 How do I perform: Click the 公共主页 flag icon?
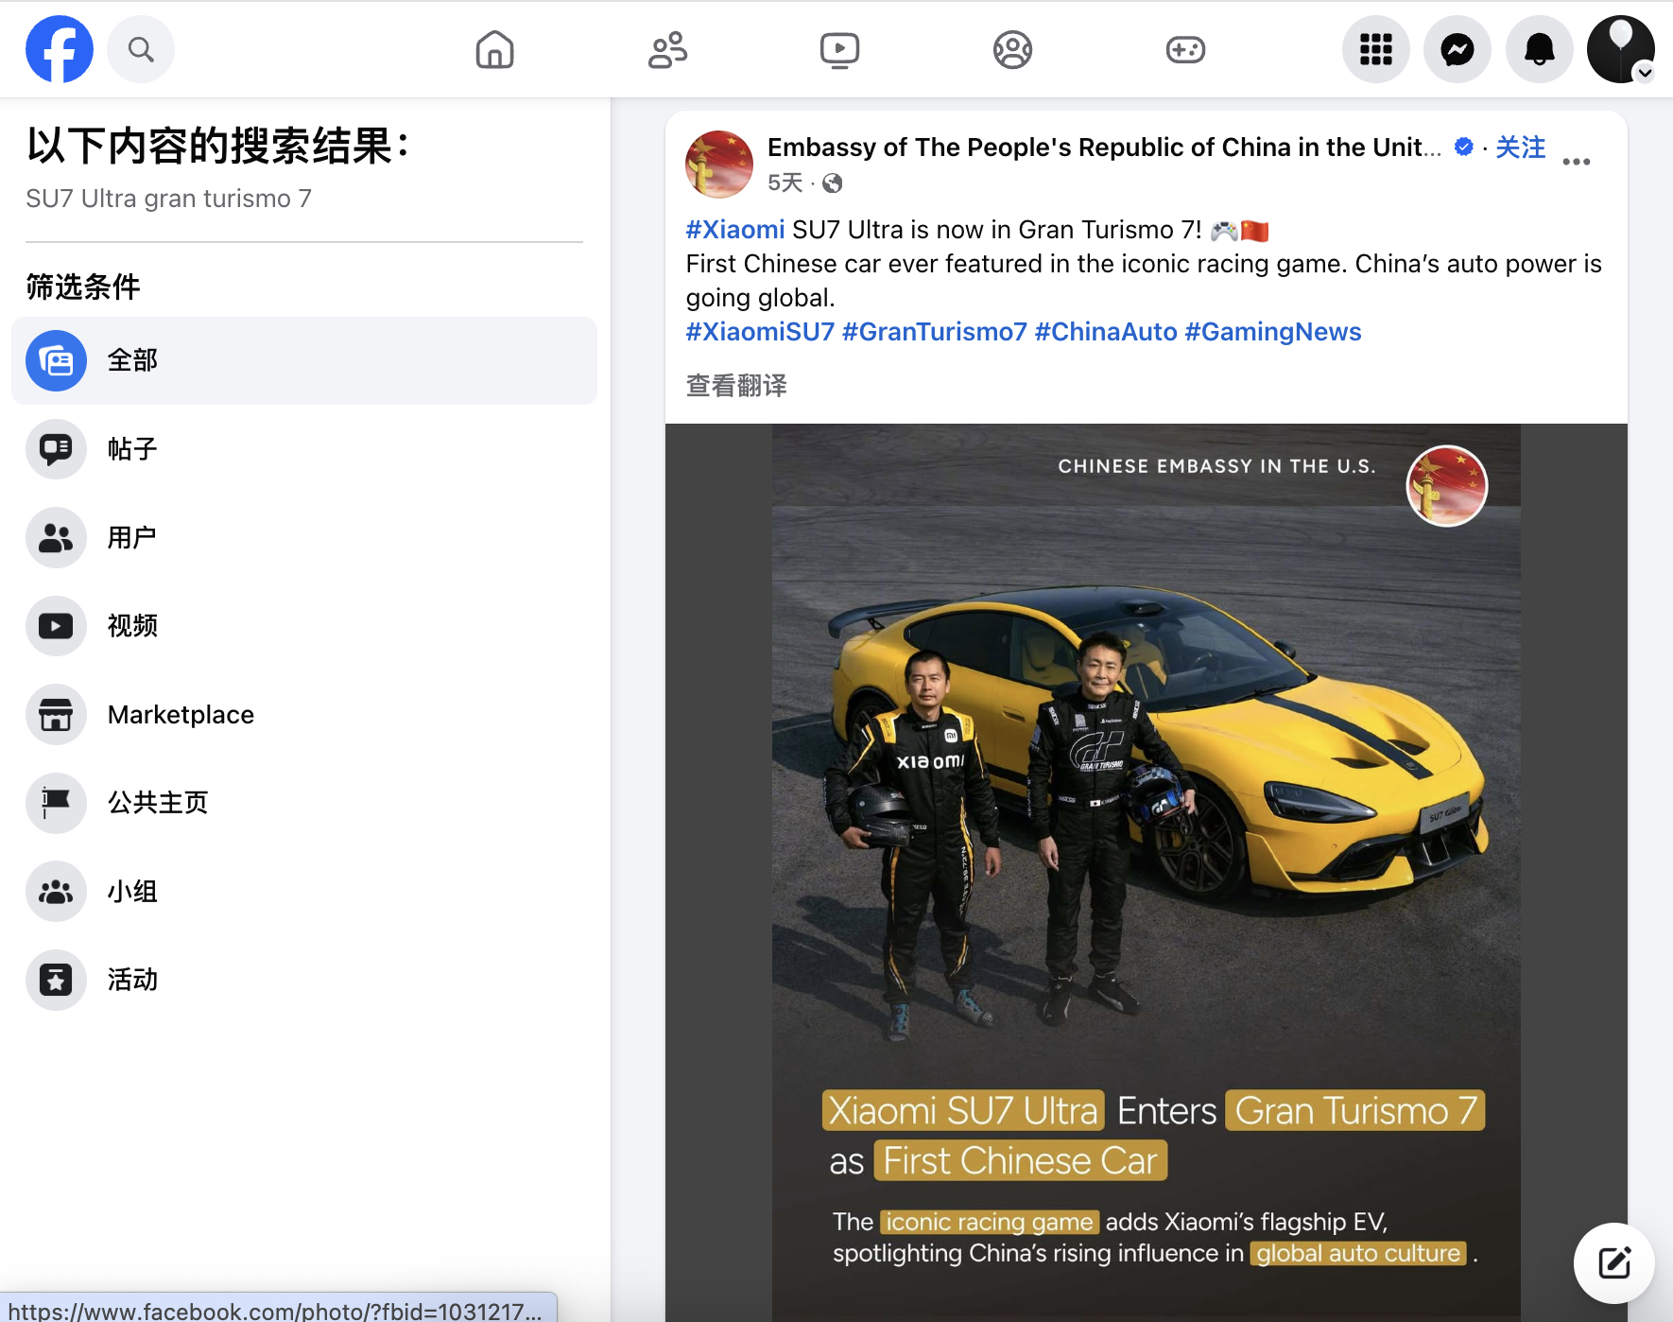point(56,803)
